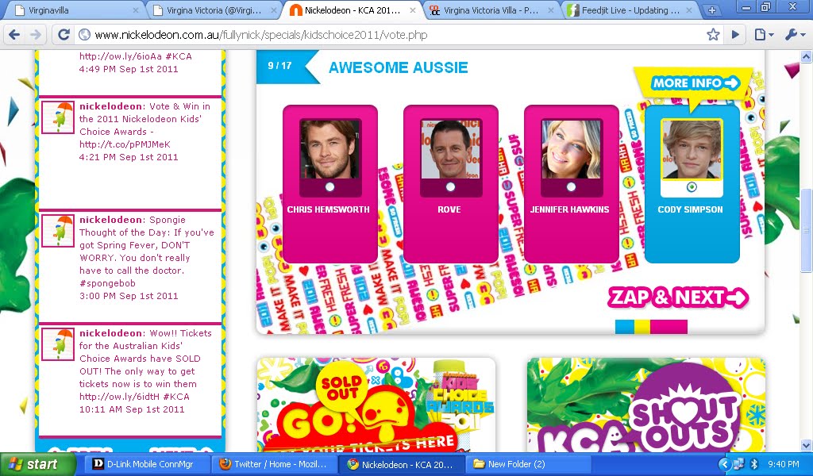Select the Jennifer Hawkins radio button
The width and height of the screenshot is (813, 476).
tap(572, 187)
